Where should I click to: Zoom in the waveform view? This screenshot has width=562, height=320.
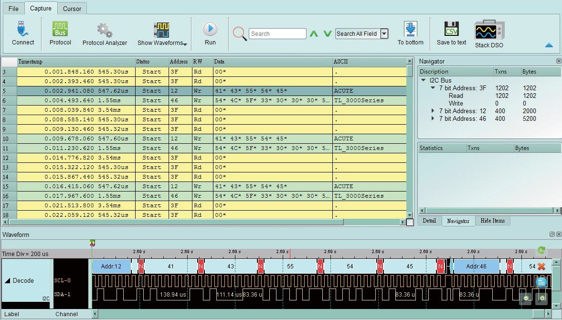point(541,298)
